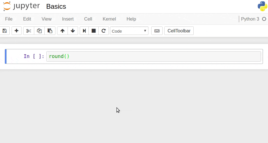Click into the round() code cell

point(153,56)
